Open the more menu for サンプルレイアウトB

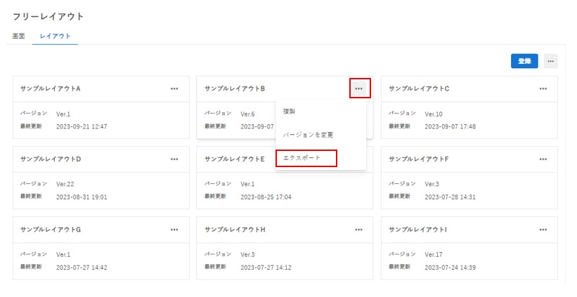tap(359, 88)
